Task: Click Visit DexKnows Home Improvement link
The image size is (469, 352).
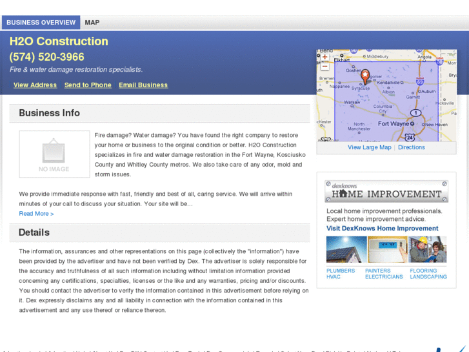Action: 383,228
